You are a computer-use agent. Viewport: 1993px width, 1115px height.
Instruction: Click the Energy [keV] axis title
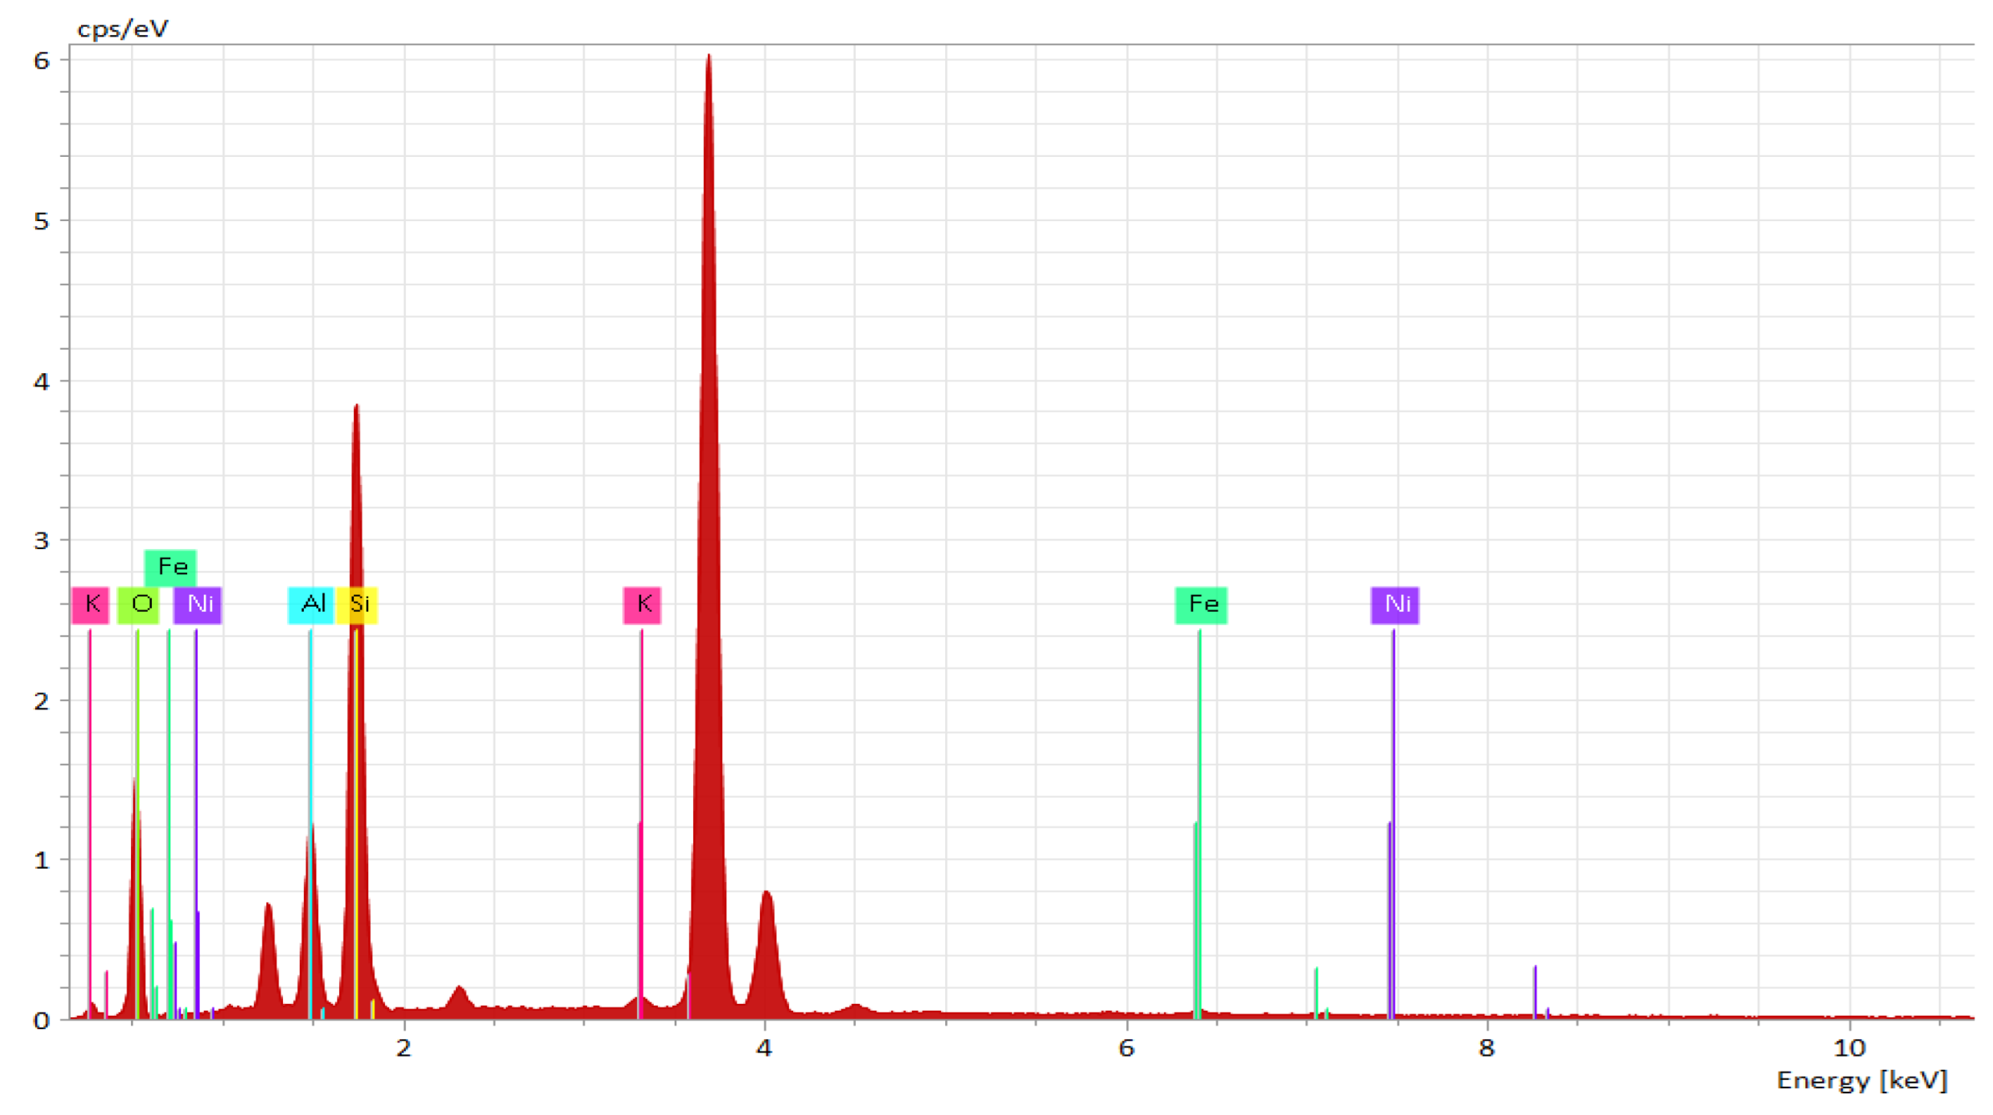pyautogui.click(x=1861, y=1080)
